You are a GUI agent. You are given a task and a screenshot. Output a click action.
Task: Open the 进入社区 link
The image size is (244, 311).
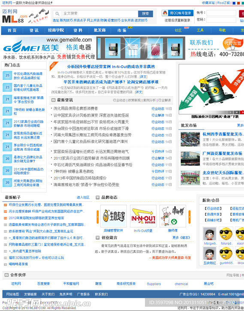(x=83, y=197)
